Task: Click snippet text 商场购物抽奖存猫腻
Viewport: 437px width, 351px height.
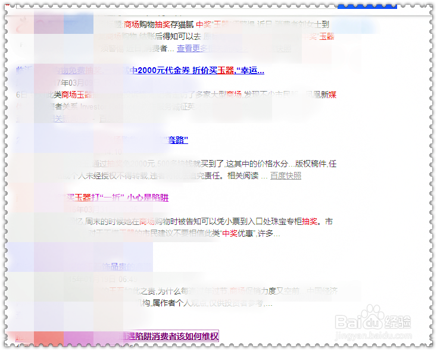Action: point(158,24)
